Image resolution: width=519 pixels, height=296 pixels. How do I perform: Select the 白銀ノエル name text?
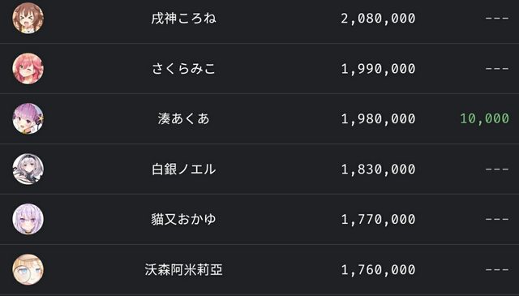click(184, 169)
